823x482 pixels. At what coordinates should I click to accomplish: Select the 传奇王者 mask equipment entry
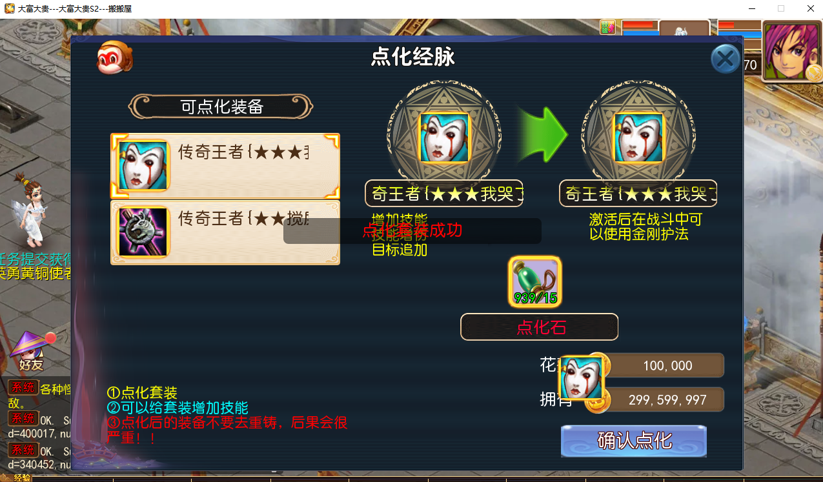pyautogui.click(x=225, y=166)
